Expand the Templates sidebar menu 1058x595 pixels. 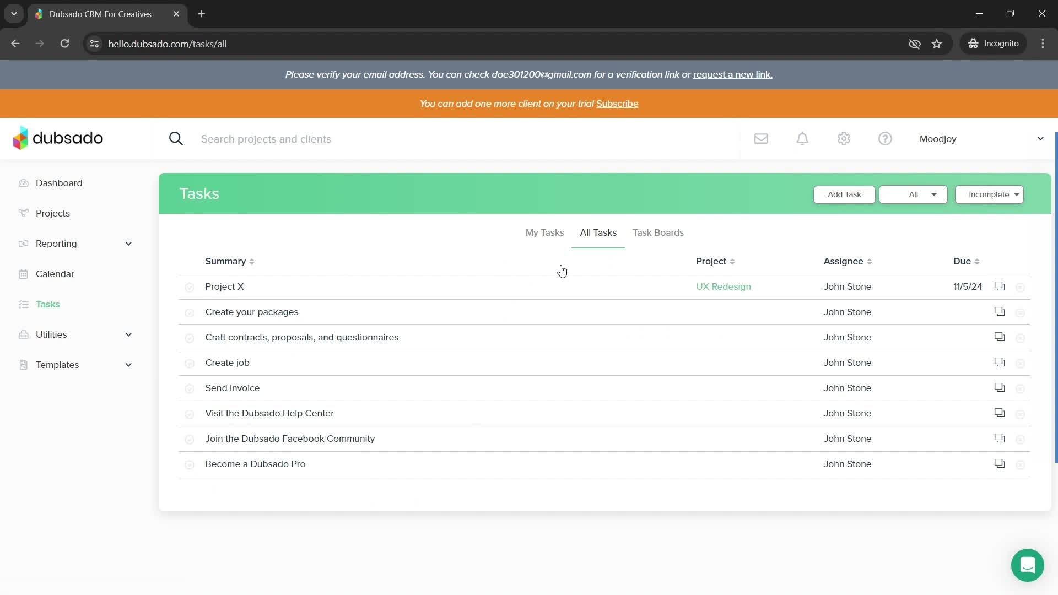[x=128, y=365]
